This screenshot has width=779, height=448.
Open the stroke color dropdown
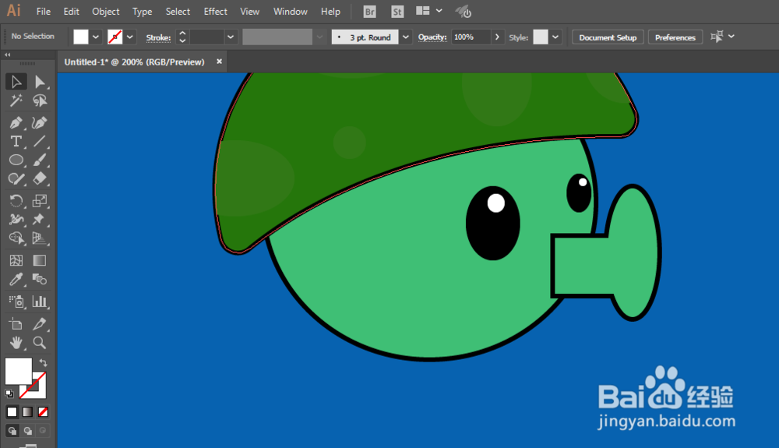pos(129,37)
